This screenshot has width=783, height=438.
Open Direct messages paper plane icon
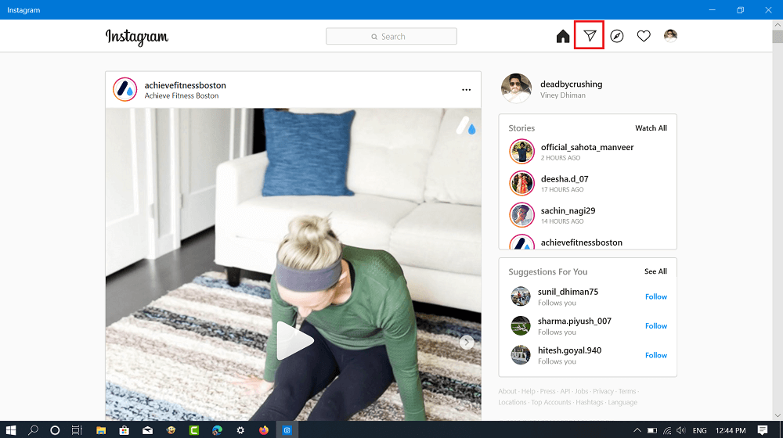(x=590, y=36)
